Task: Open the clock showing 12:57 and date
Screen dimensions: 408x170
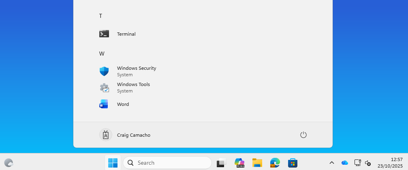Action: click(x=390, y=163)
